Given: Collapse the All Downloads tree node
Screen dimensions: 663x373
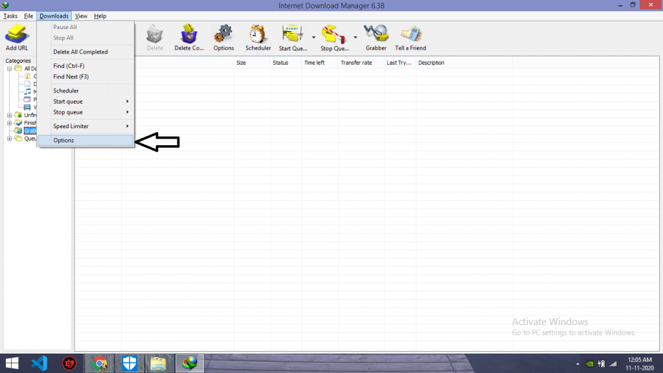Looking at the screenshot, I should pyautogui.click(x=9, y=69).
